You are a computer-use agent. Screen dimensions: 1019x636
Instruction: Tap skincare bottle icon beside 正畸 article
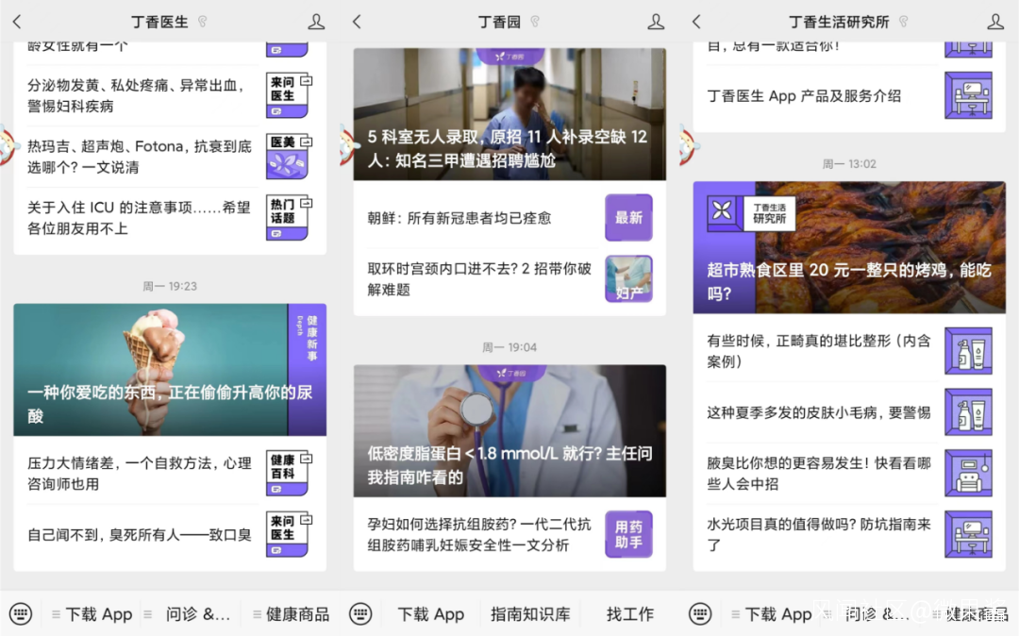click(x=968, y=351)
